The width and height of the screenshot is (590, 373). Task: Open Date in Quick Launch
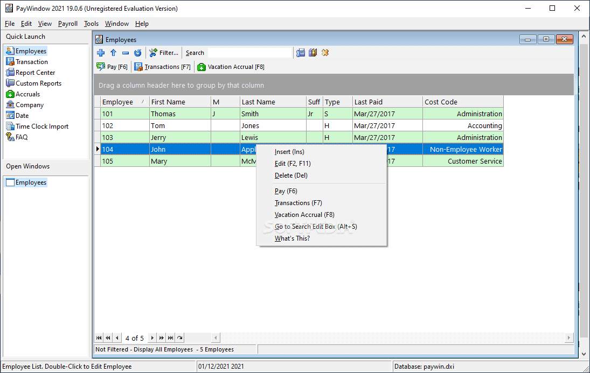pos(17,116)
